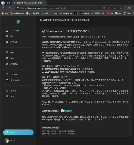The image size is (134, 145).
Task: Open the tab actions menu icon
Action: pyautogui.click(x=8, y=3)
